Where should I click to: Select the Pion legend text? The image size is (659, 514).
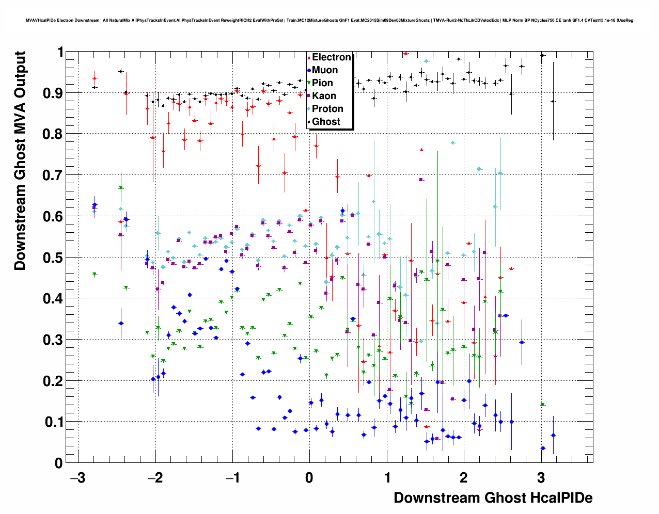pos(323,83)
